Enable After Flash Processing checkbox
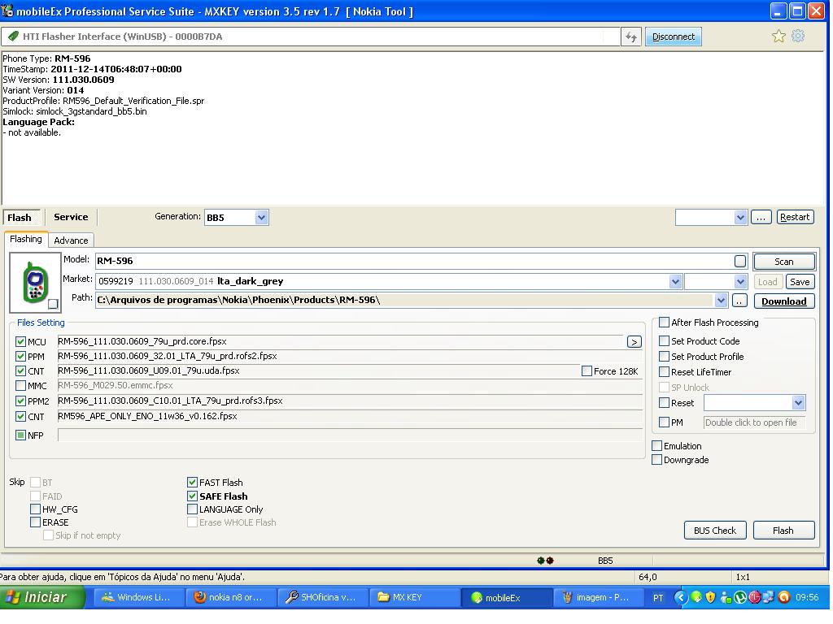 point(664,322)
